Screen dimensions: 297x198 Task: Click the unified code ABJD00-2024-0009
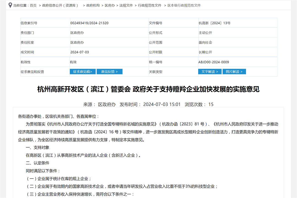pos(214,62)
